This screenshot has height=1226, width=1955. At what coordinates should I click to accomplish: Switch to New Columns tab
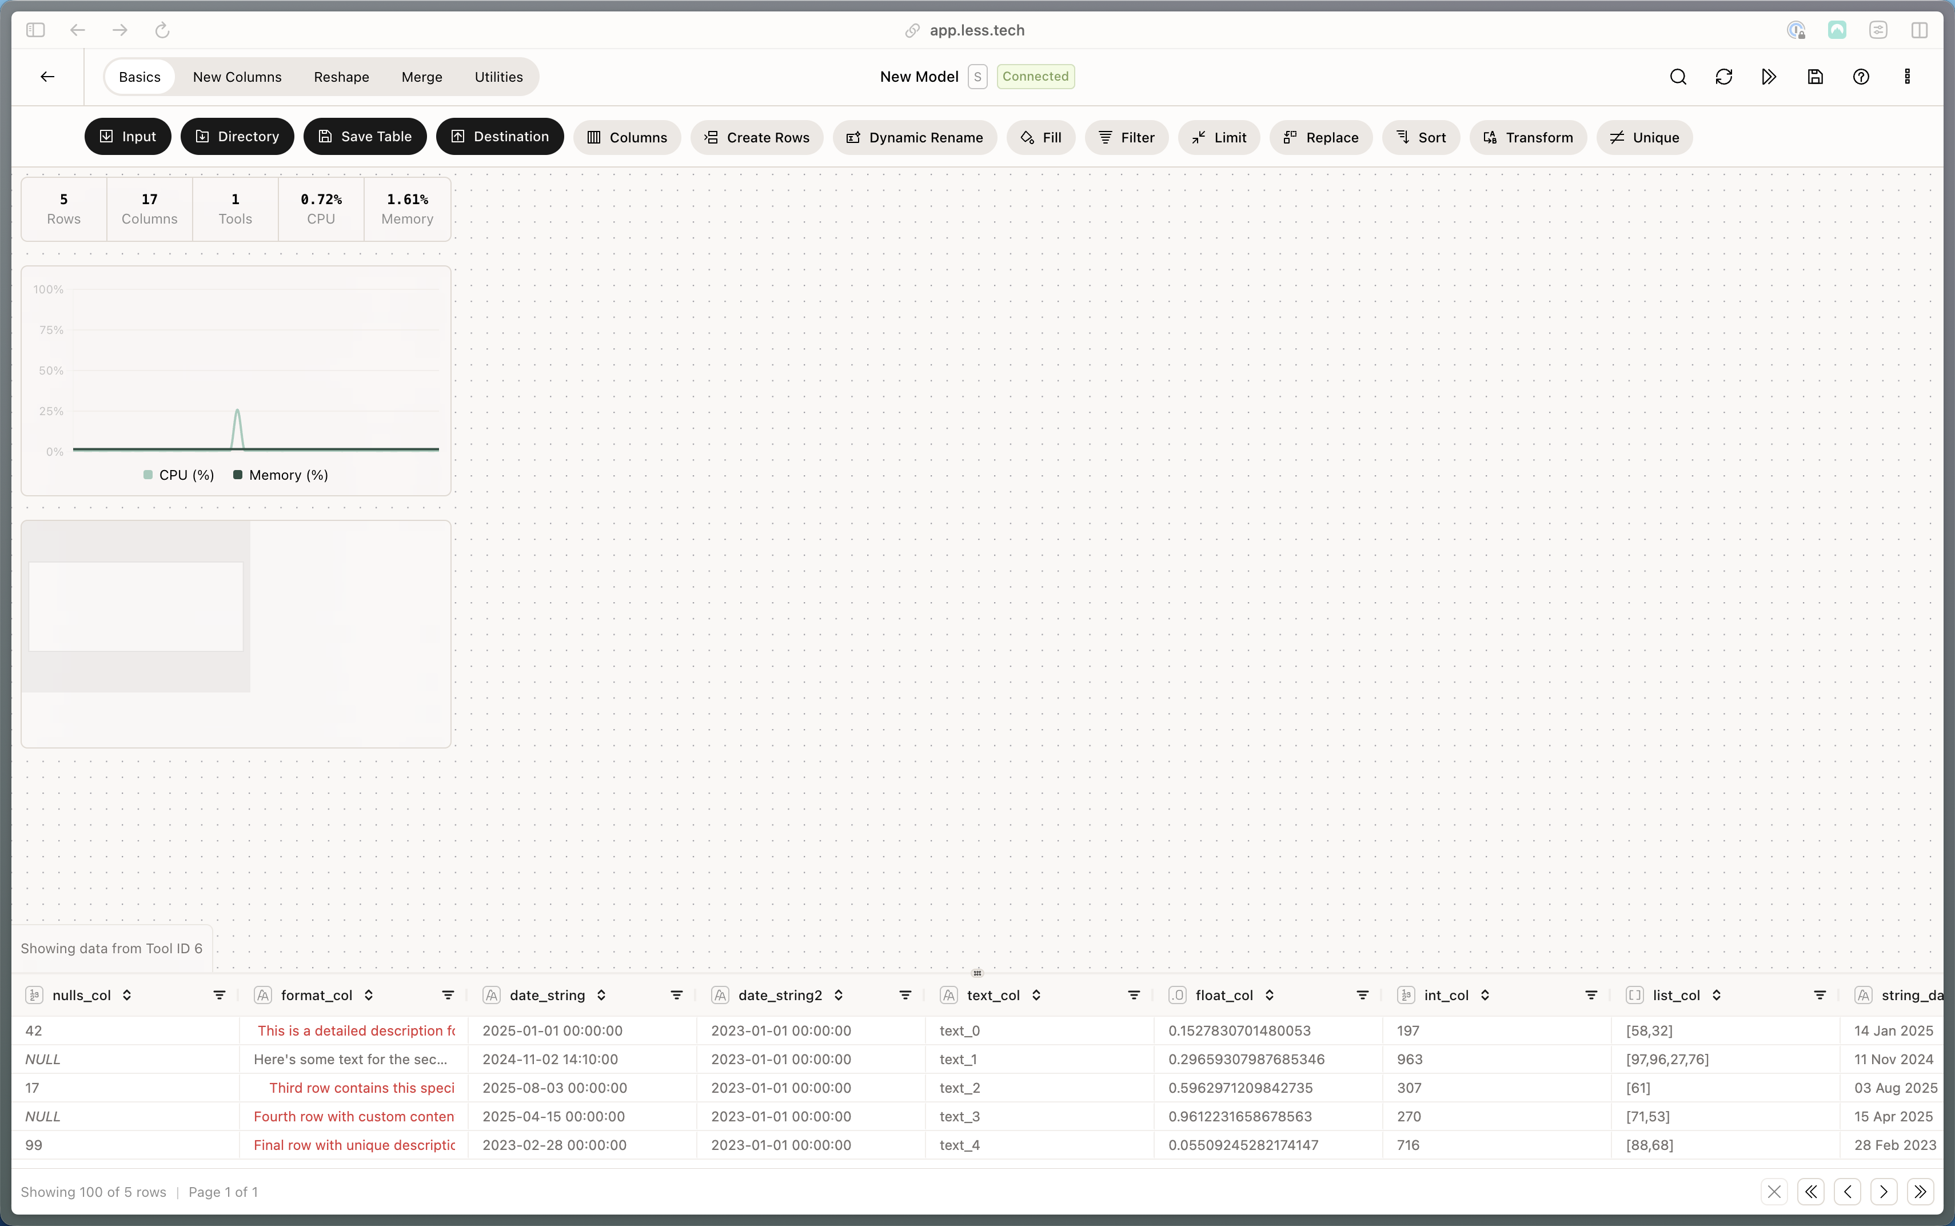237,77
